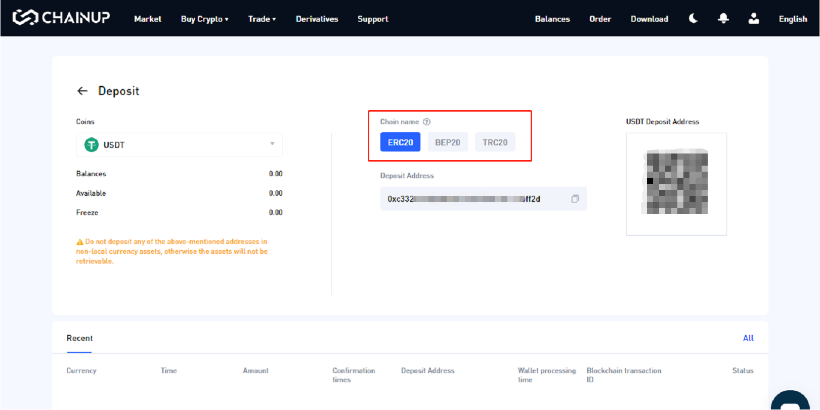Open the chat support bubble
Image resolution: width=820 pixels, height=410 pixels.
[790, 403]
